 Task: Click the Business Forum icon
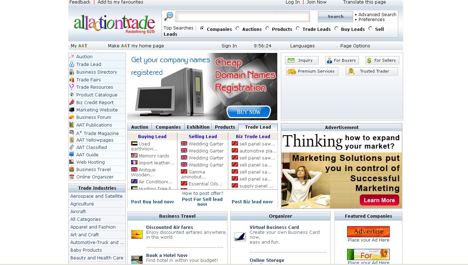72,117
